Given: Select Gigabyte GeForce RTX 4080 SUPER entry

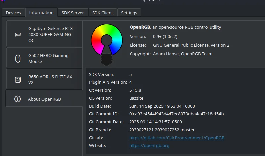Looking at the screenshot, I should click(x=44, y=34).
